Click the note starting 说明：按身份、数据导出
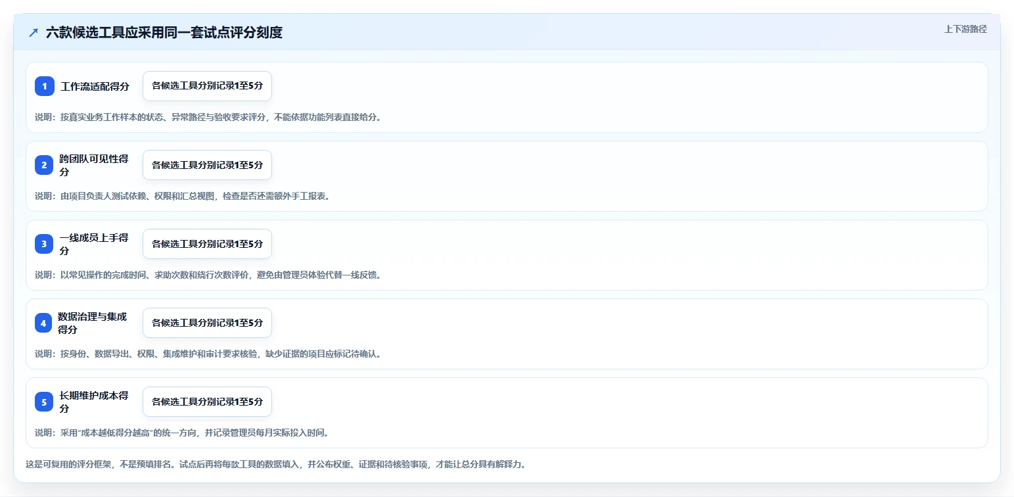1014x497 pixels. tap(208, 354)
